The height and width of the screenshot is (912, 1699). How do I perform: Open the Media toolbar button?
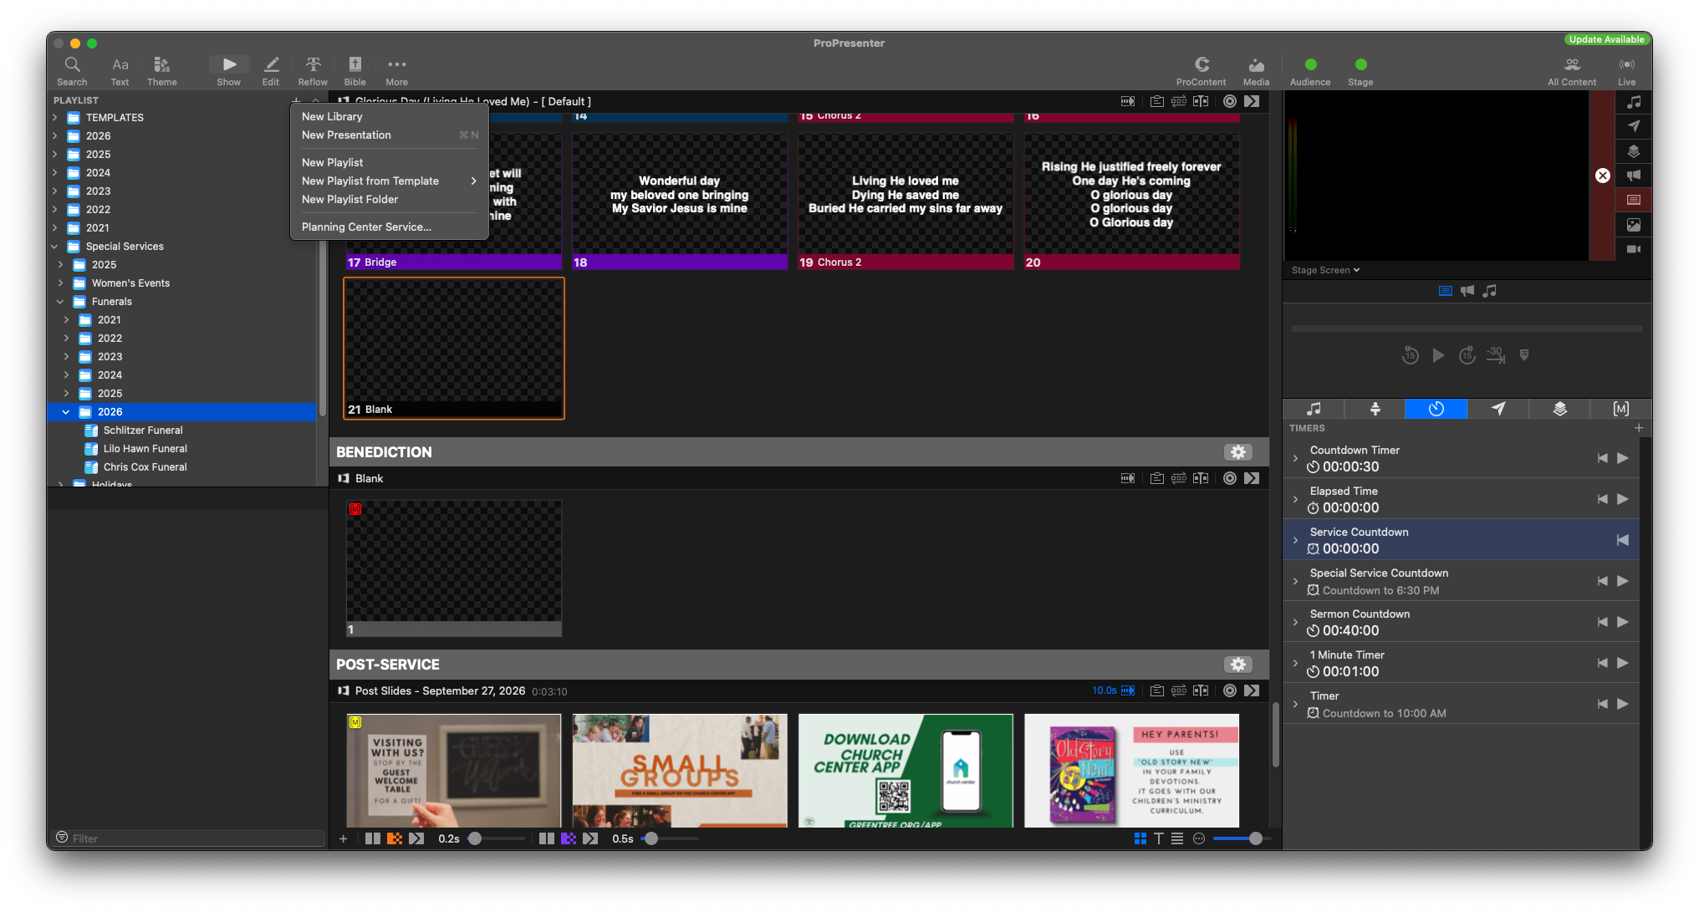pos(1256,71)
